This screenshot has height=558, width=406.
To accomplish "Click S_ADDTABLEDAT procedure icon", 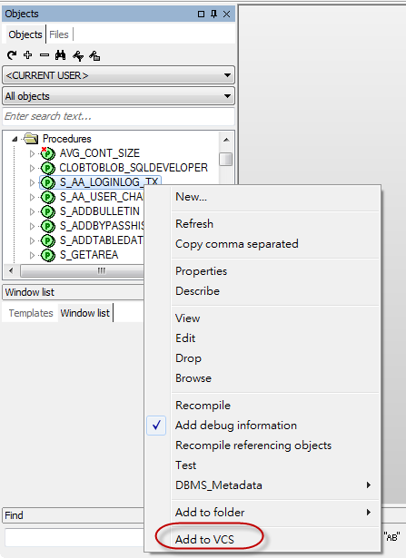I will point(48,241).
